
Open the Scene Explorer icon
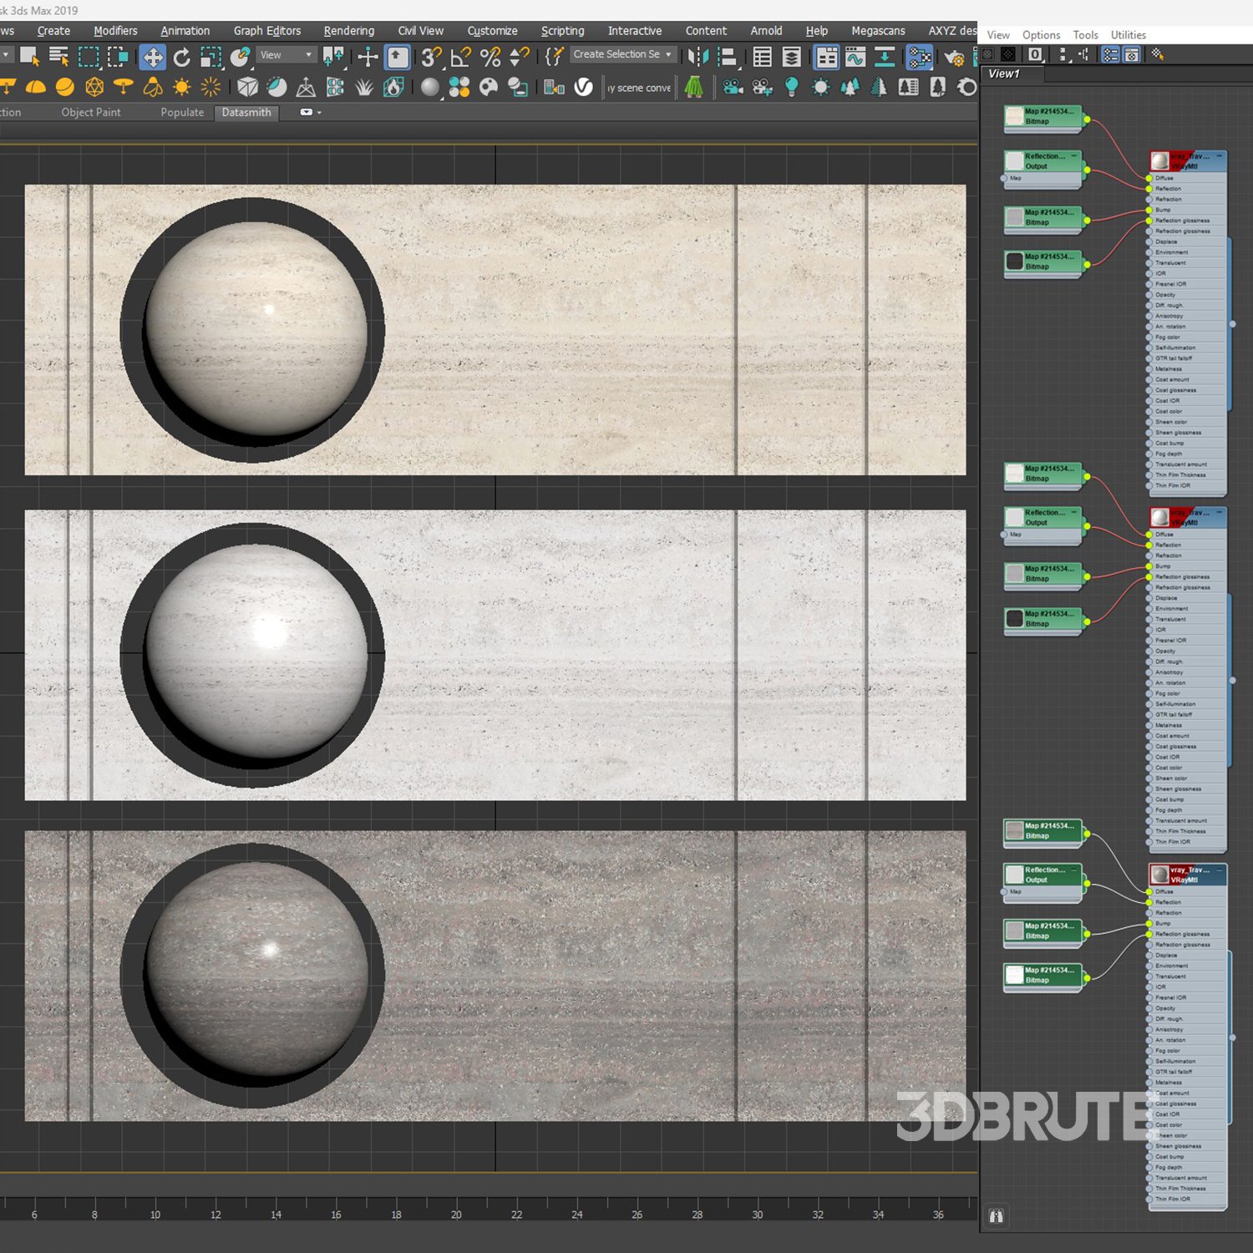762,57
